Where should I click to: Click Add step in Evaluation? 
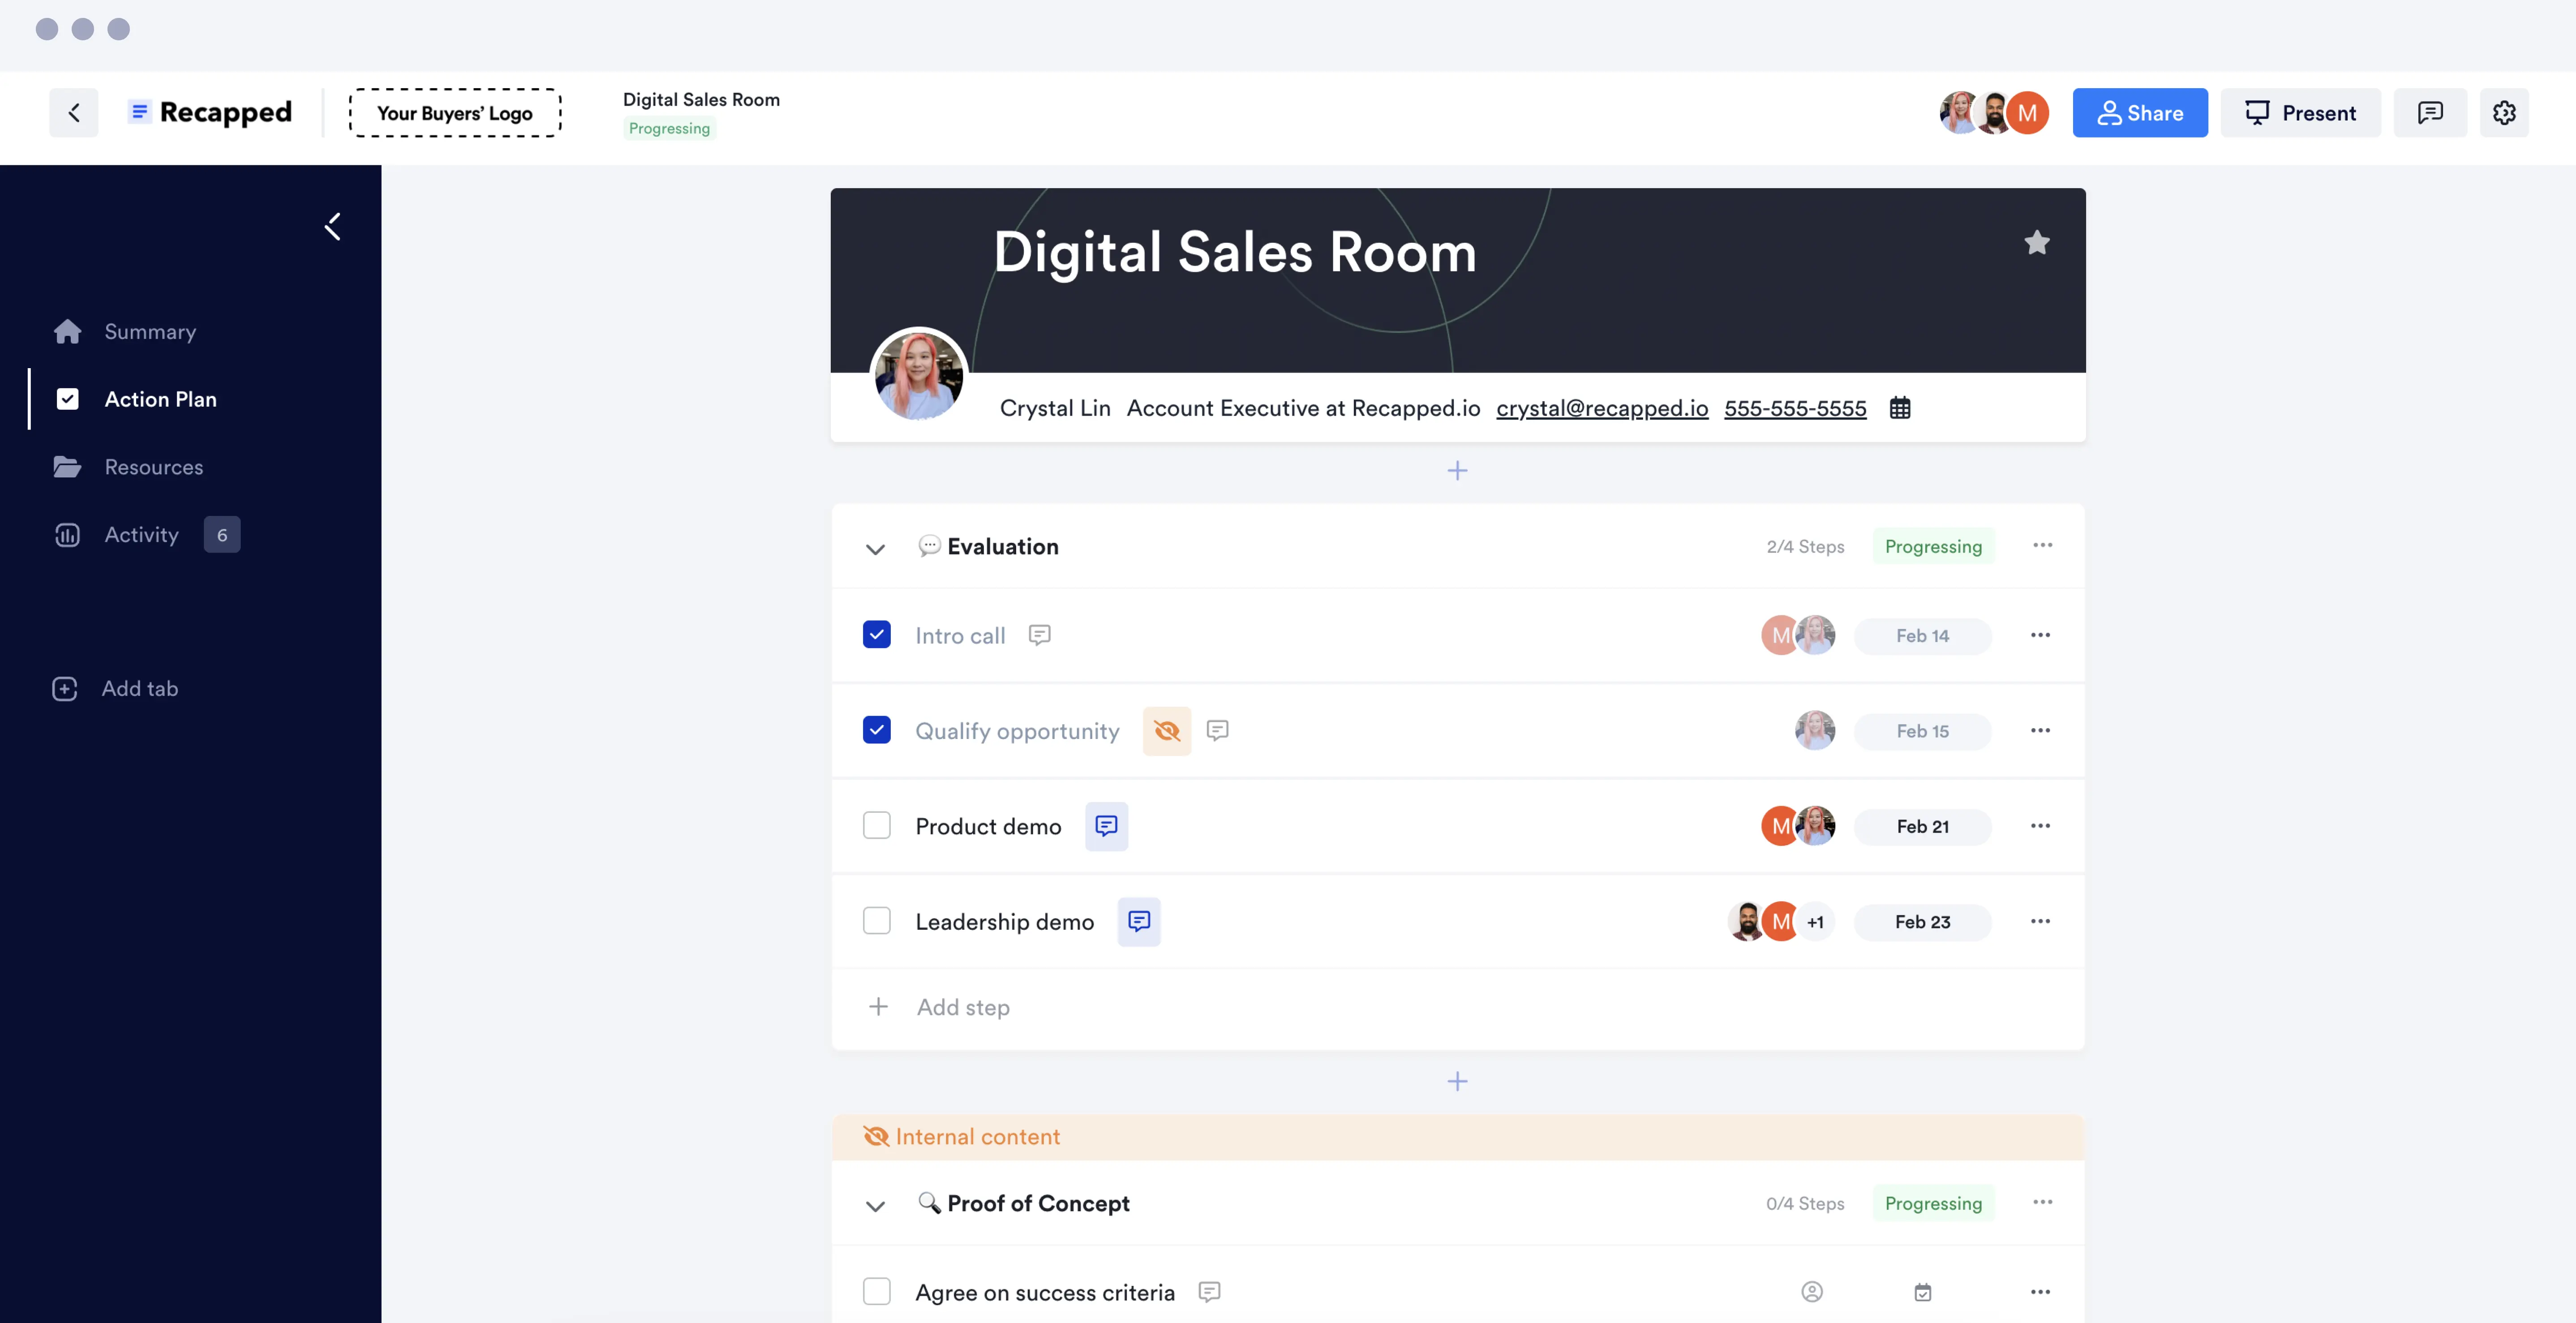click(940, 1007)
